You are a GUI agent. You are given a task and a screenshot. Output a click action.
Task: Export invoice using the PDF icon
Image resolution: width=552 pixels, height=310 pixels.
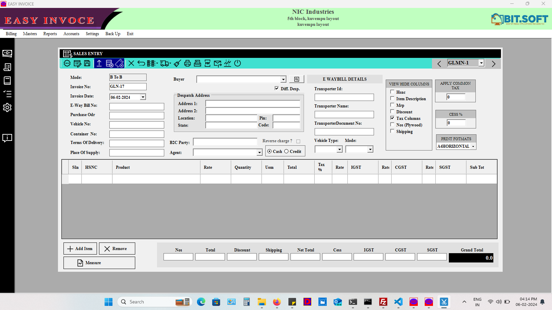pos(207,63)
